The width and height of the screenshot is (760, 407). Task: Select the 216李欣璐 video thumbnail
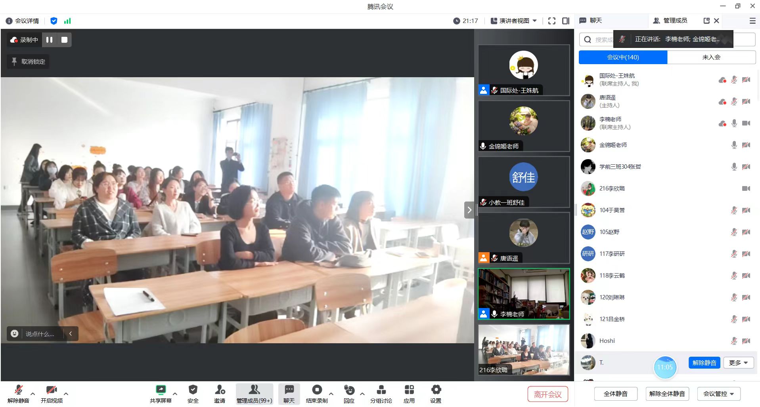point(523,350)
